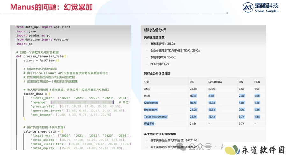
Task: Click the comment '# 创建一个函数来处理财务数据'
Action: coord(38,52)
